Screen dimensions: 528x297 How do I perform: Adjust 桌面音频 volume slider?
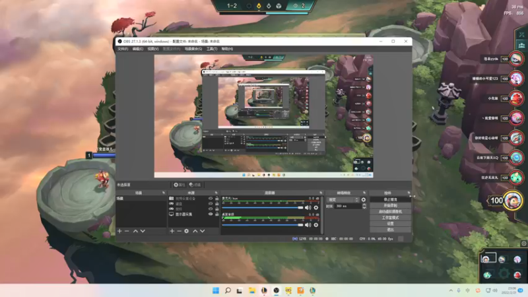[262, 224]
